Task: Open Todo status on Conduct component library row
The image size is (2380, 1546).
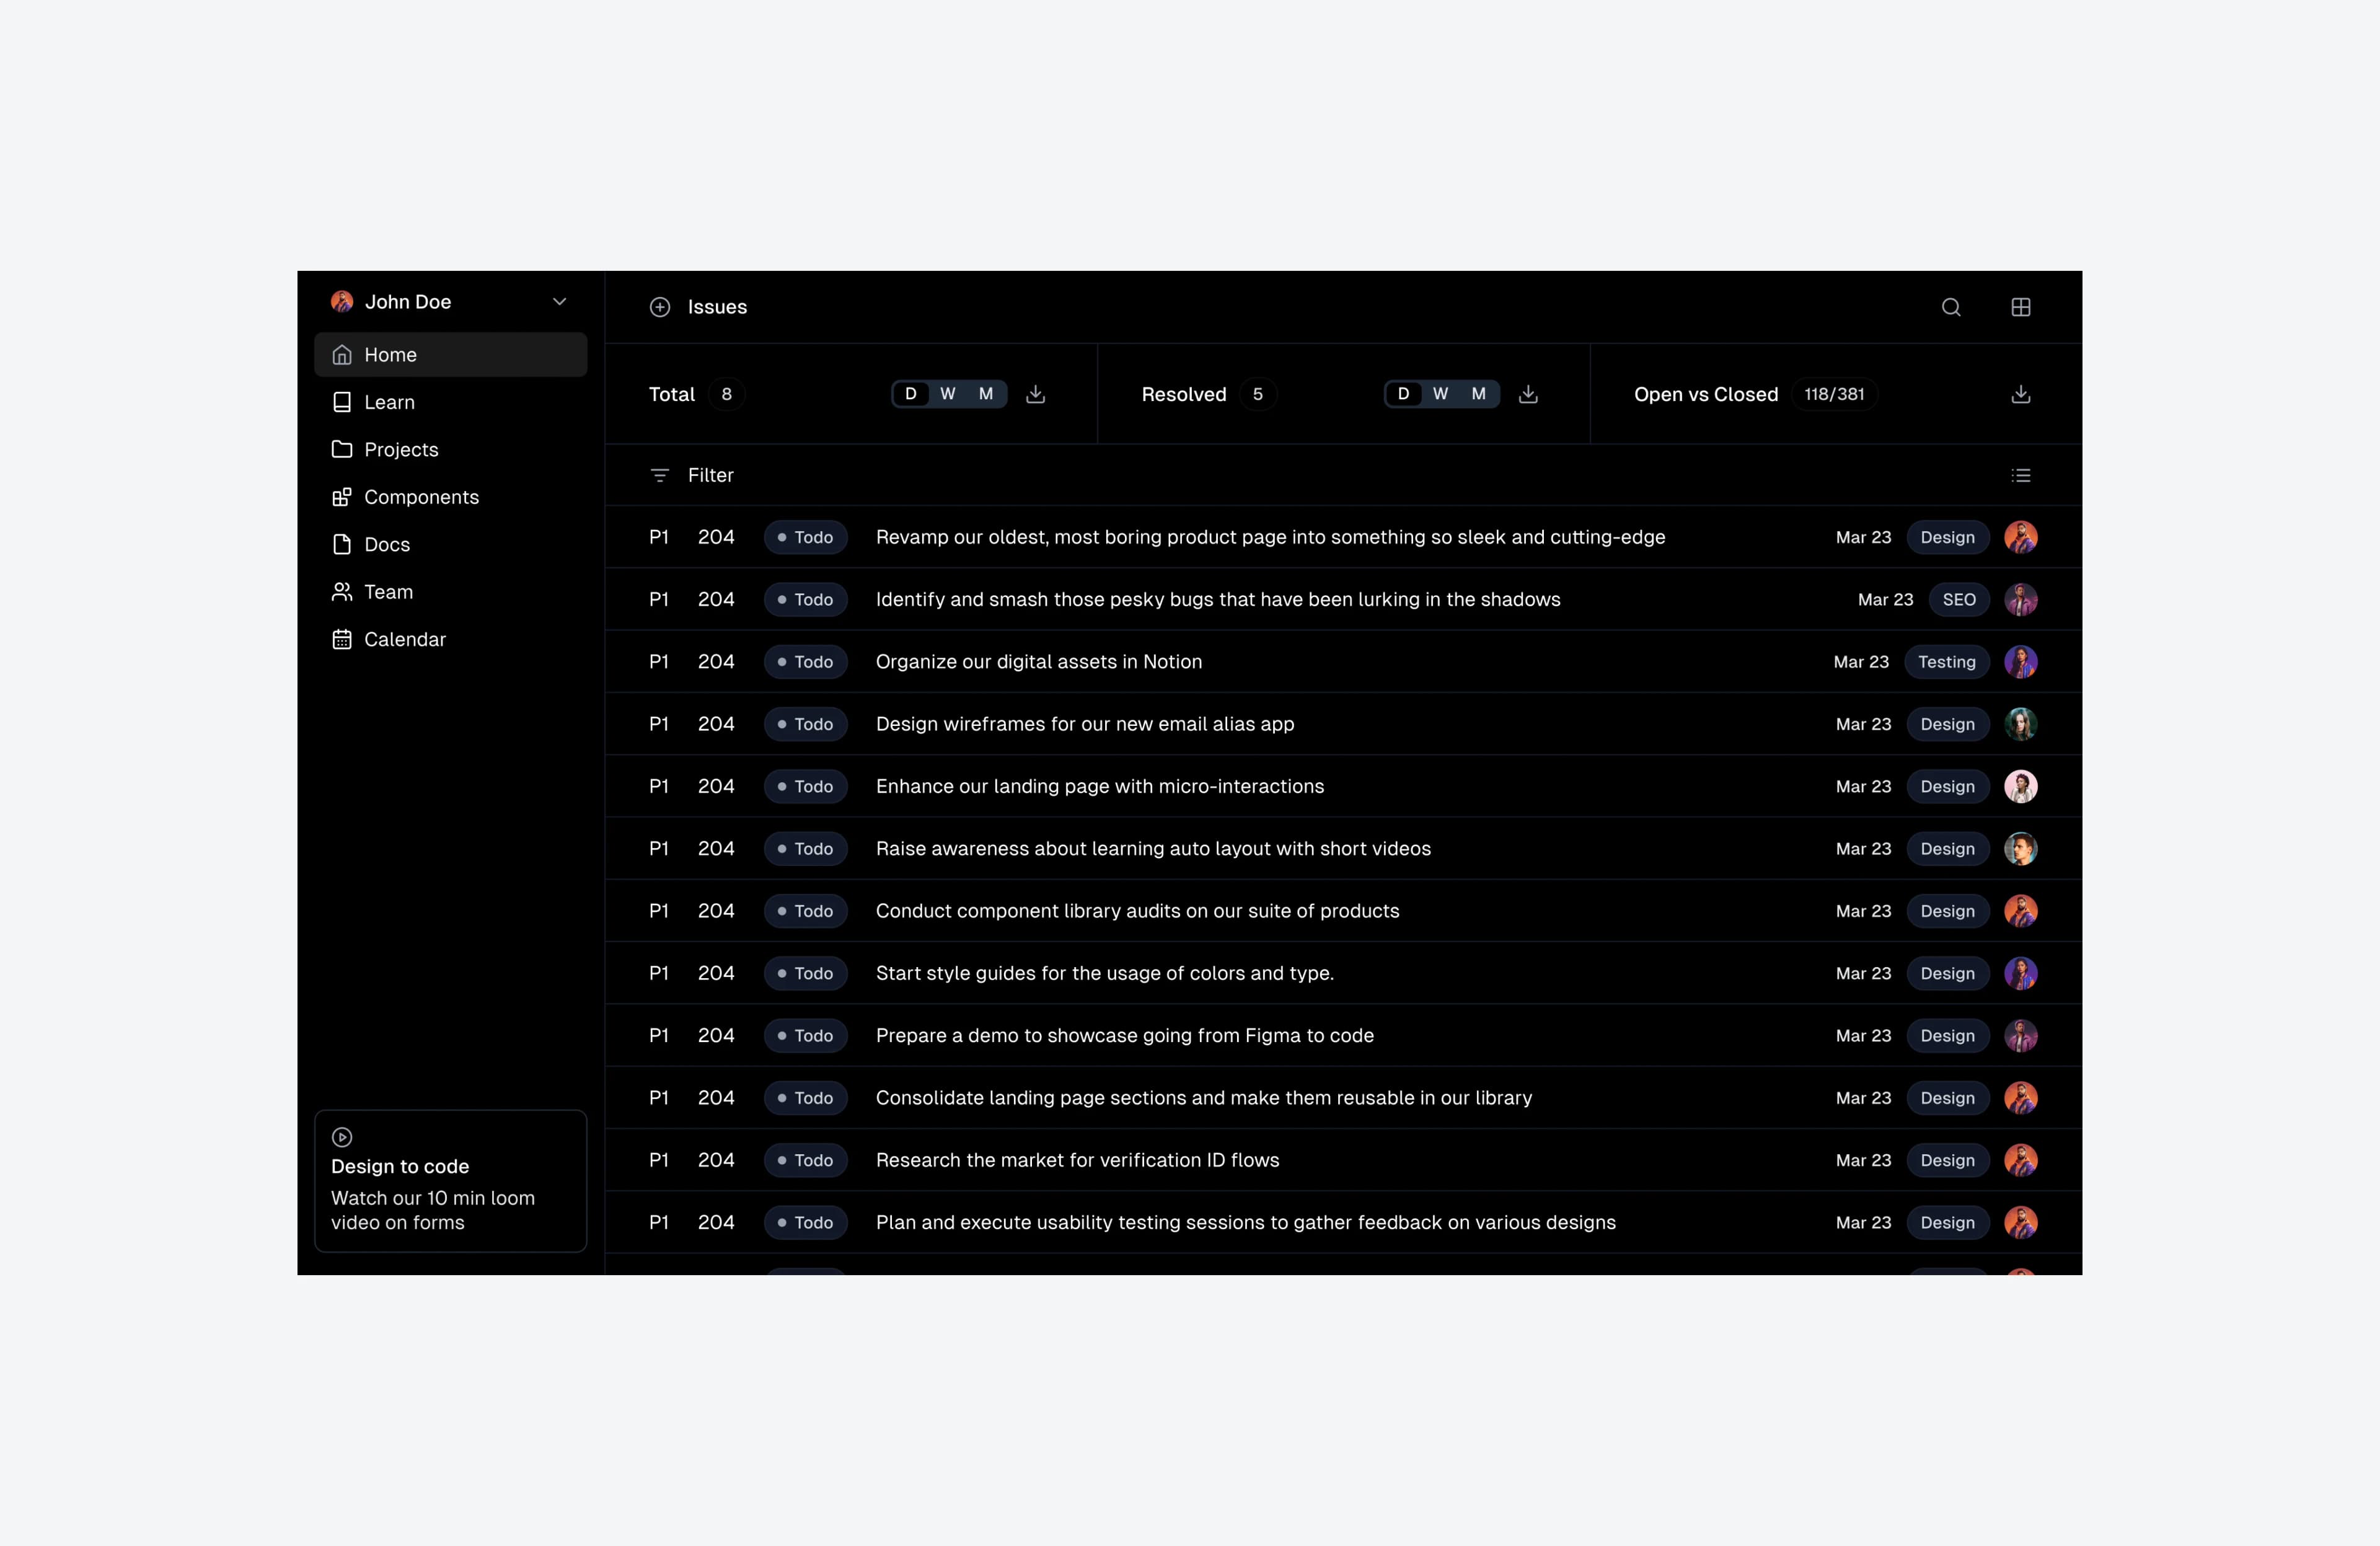Action: tap(806, 911)
